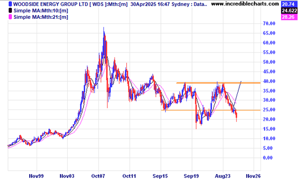
Task: Click the 10.00 price axis label
Action: tap(269, 138)
